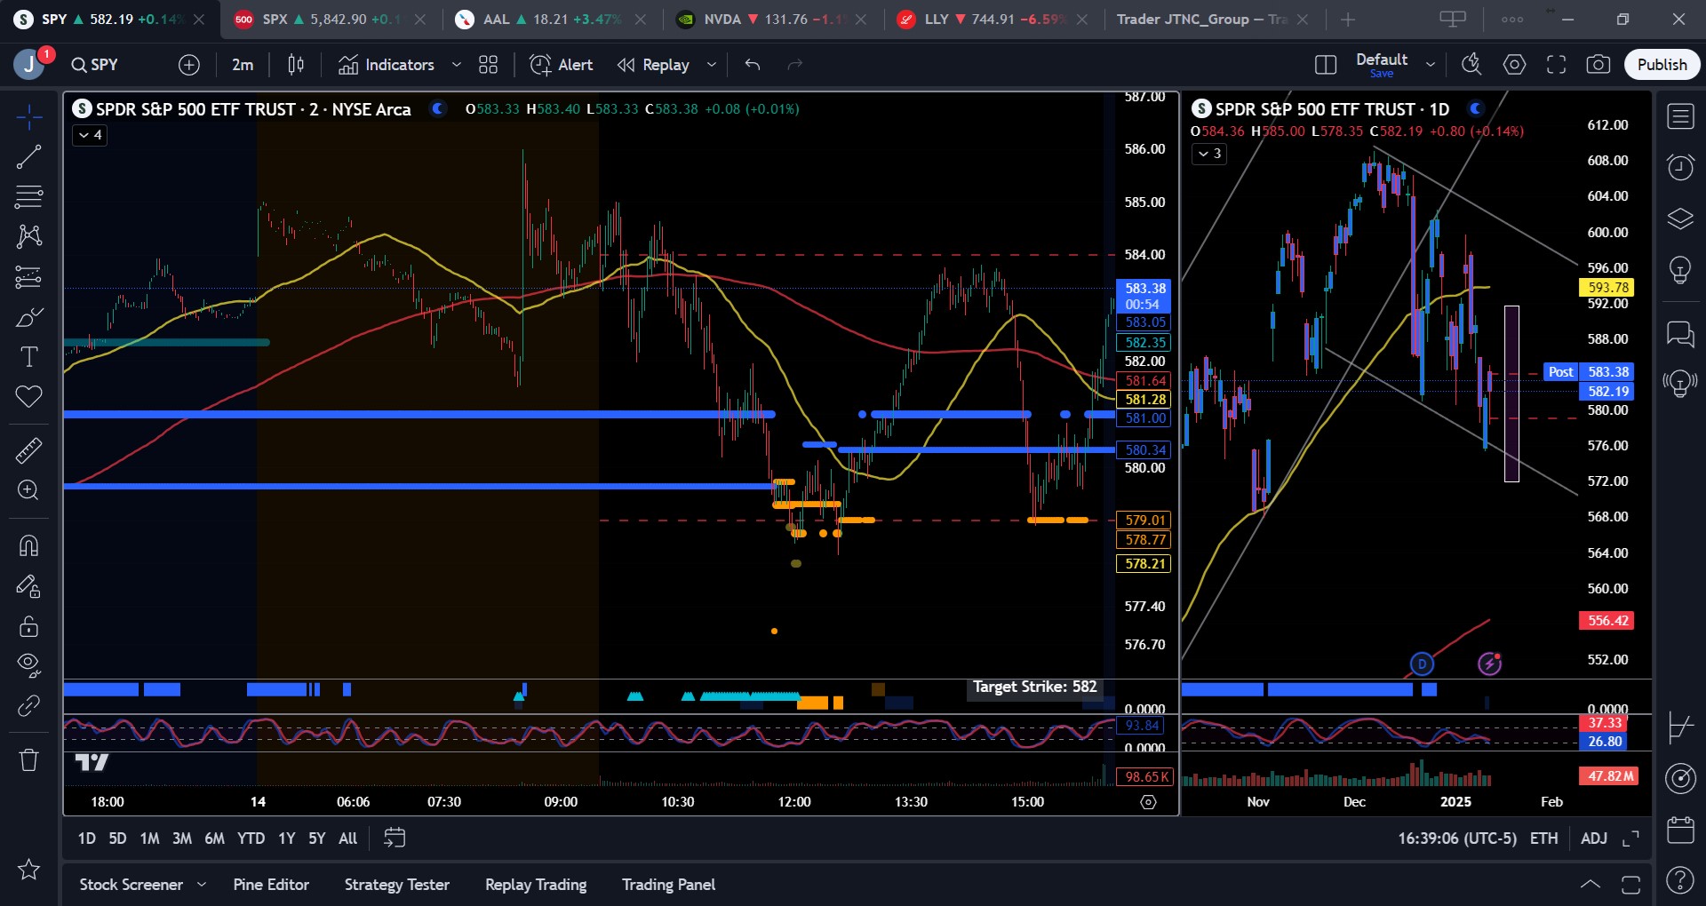Screen dimensions: 1706x906
Task: Add a symbol to compare
Action: pyautogui.click(x=188, y=65)
